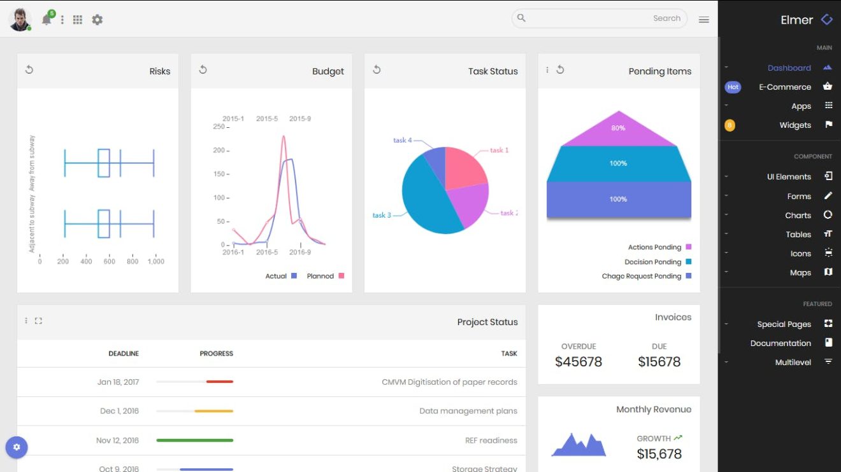Refresh the Risks chart widget
841x472 pixels.
(x=29, y=70)
